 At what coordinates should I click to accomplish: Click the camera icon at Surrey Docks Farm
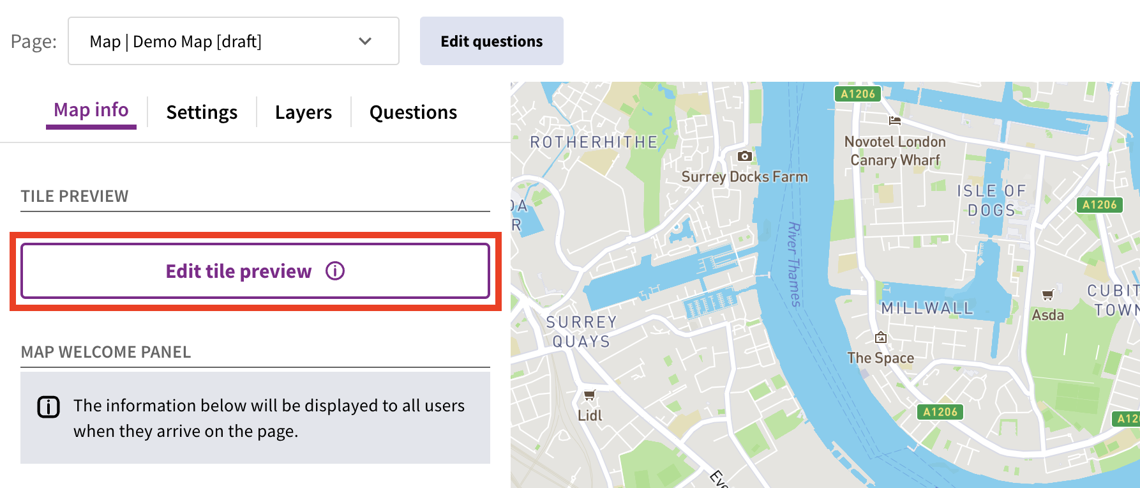click(744, 156)
